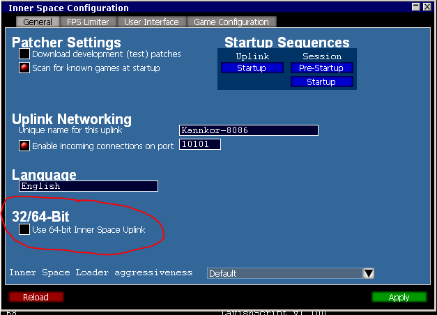Click the aggressiveness dropdown arrow
Screen dimensions: 437x315
coord(369,273)
